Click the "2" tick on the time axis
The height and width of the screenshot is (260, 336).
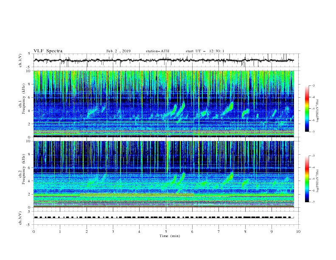point(87,232)
